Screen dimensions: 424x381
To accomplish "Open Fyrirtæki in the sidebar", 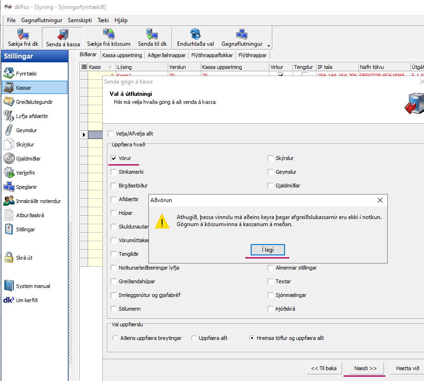I will pos(26,74).
